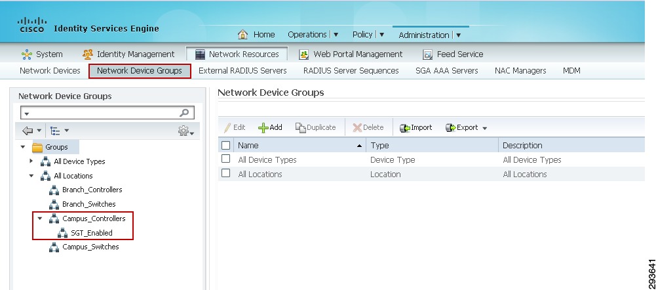Open the search box filter dropdown arrow

pyautogui.click(x=26, y=114)
